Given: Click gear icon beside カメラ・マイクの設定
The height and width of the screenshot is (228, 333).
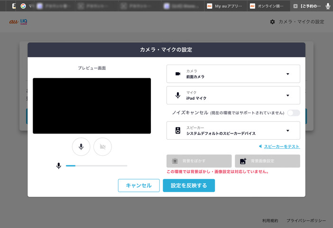Looking at the screenshot, I should click(x=272, y=22).
